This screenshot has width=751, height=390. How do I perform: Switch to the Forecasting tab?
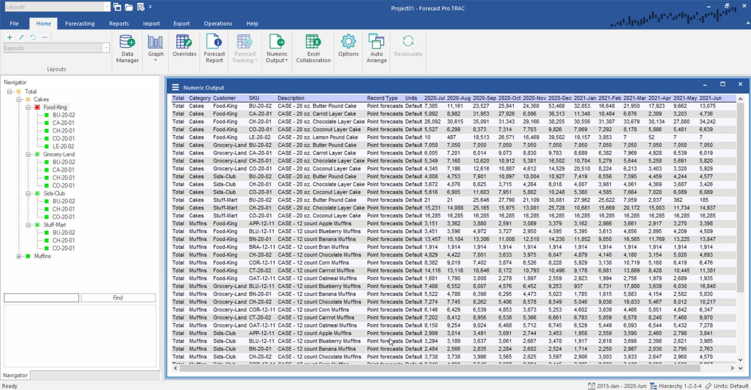[80, 24]
